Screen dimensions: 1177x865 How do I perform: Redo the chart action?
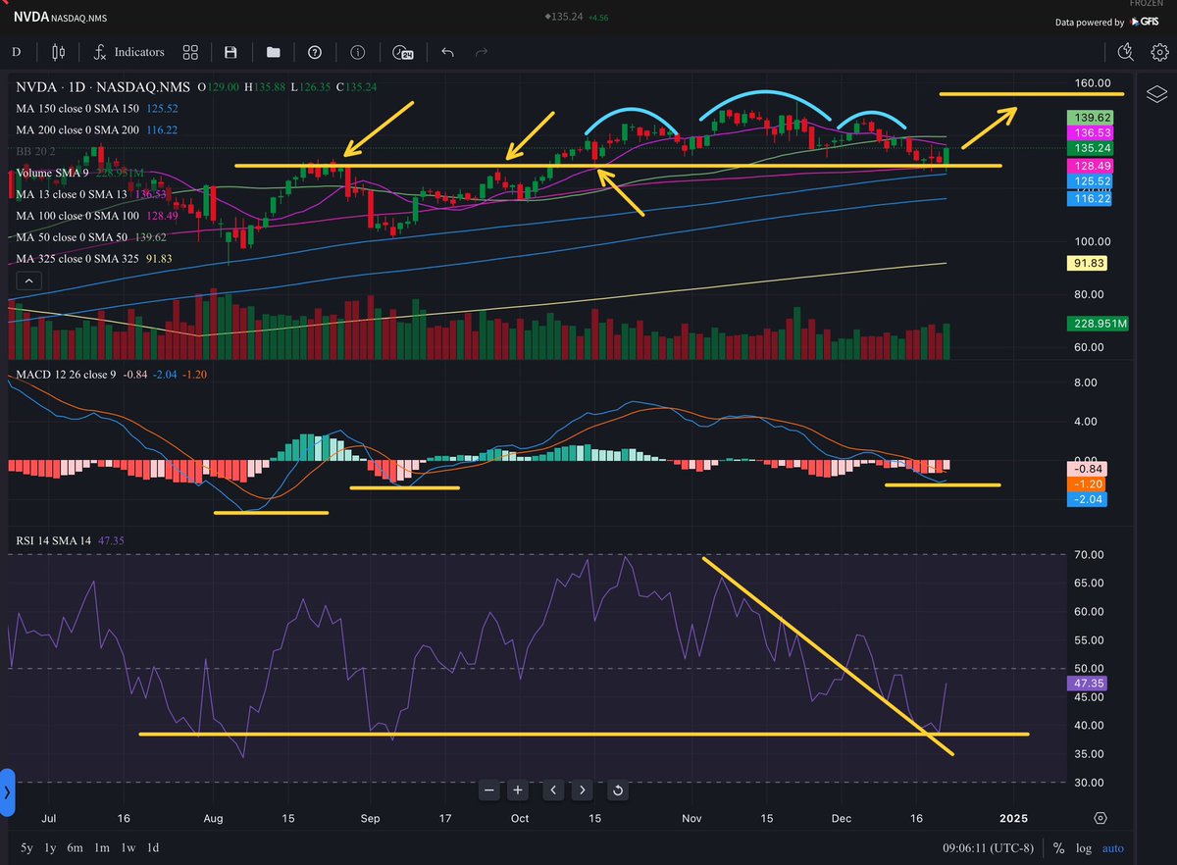tap(481, 52)
